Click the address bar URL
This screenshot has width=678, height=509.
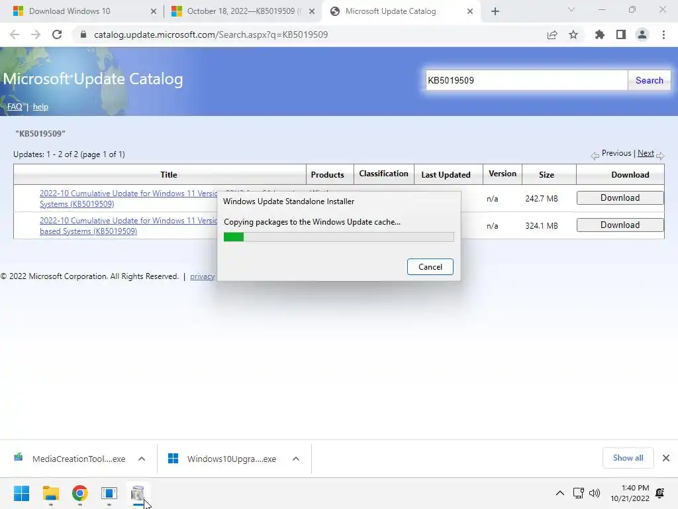pyautogui.click(x=211, y=34)
